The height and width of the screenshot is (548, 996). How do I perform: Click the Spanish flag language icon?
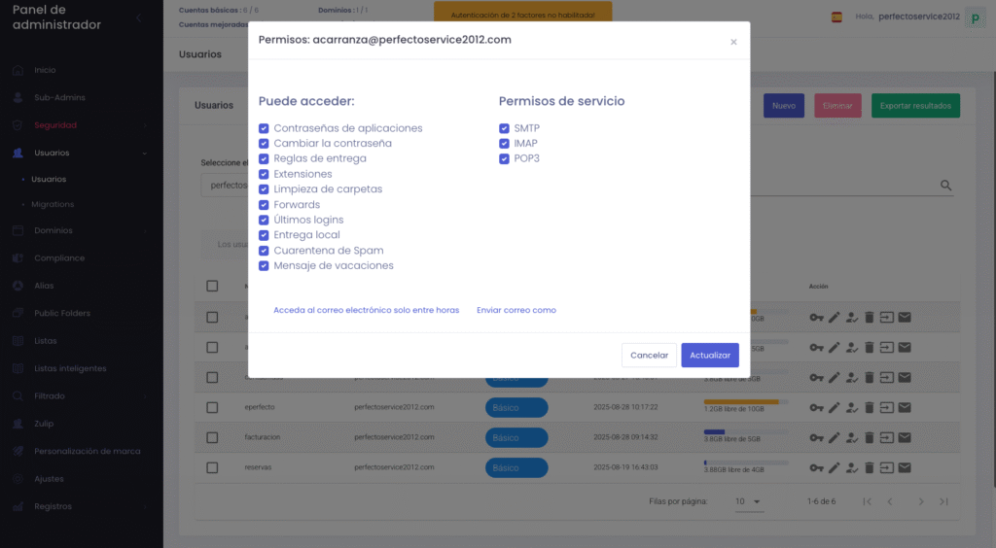coord(836,17)
